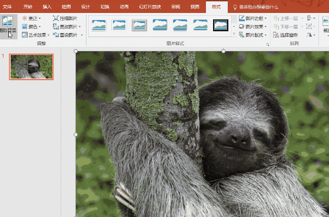
Task: Open the 文件 file tab
Action: 7,7
